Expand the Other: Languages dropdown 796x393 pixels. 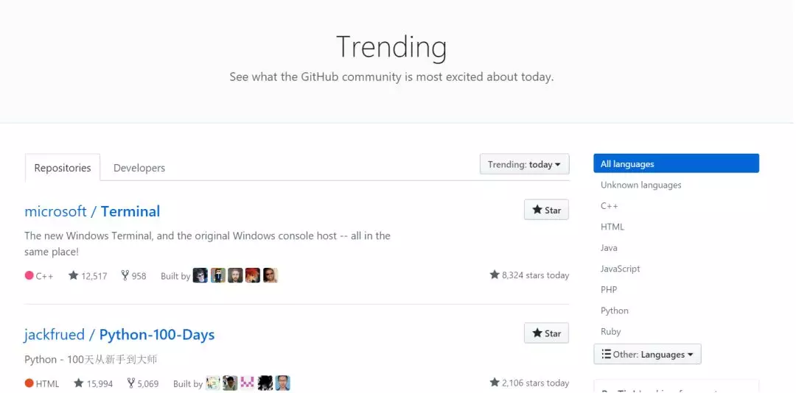647,354
